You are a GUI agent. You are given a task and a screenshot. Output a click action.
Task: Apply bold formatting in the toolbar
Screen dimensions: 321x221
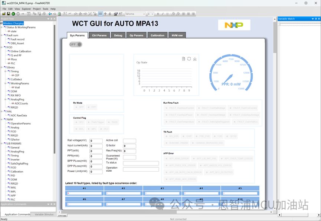(x=158, y=14)
